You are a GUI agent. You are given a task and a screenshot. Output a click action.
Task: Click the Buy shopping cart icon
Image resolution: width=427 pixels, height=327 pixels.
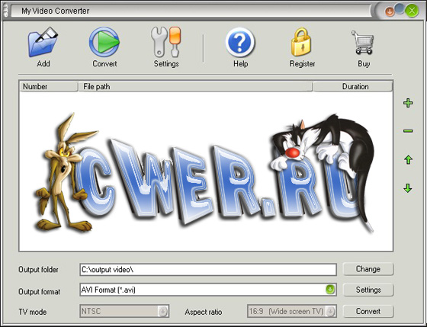point(363,42)
